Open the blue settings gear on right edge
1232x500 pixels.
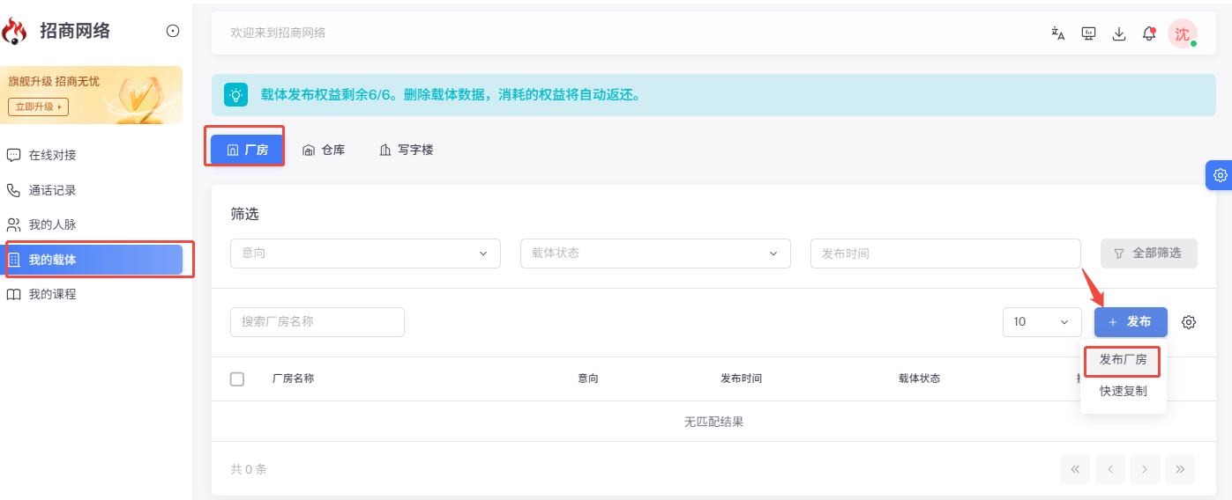coord(1220,175)
